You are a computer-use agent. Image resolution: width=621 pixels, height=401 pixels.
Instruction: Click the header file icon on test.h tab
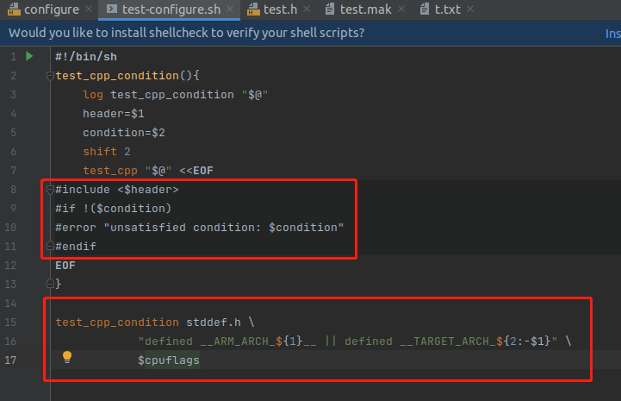click(x=253, y=9)
